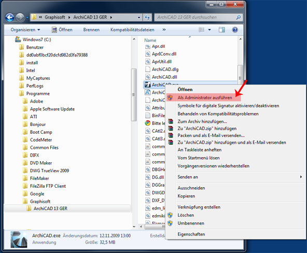Click the file list horizontal scroll-left arrow

pos(141,227)
